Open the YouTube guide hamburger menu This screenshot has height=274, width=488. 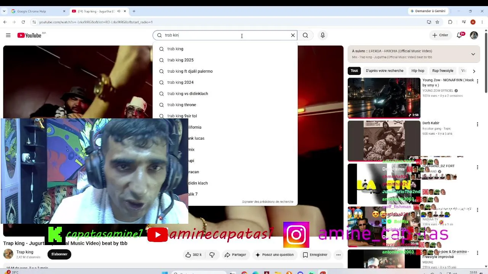[x=8, y=35]
